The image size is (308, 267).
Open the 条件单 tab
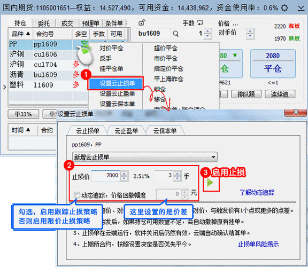click(x=114, y=23)
